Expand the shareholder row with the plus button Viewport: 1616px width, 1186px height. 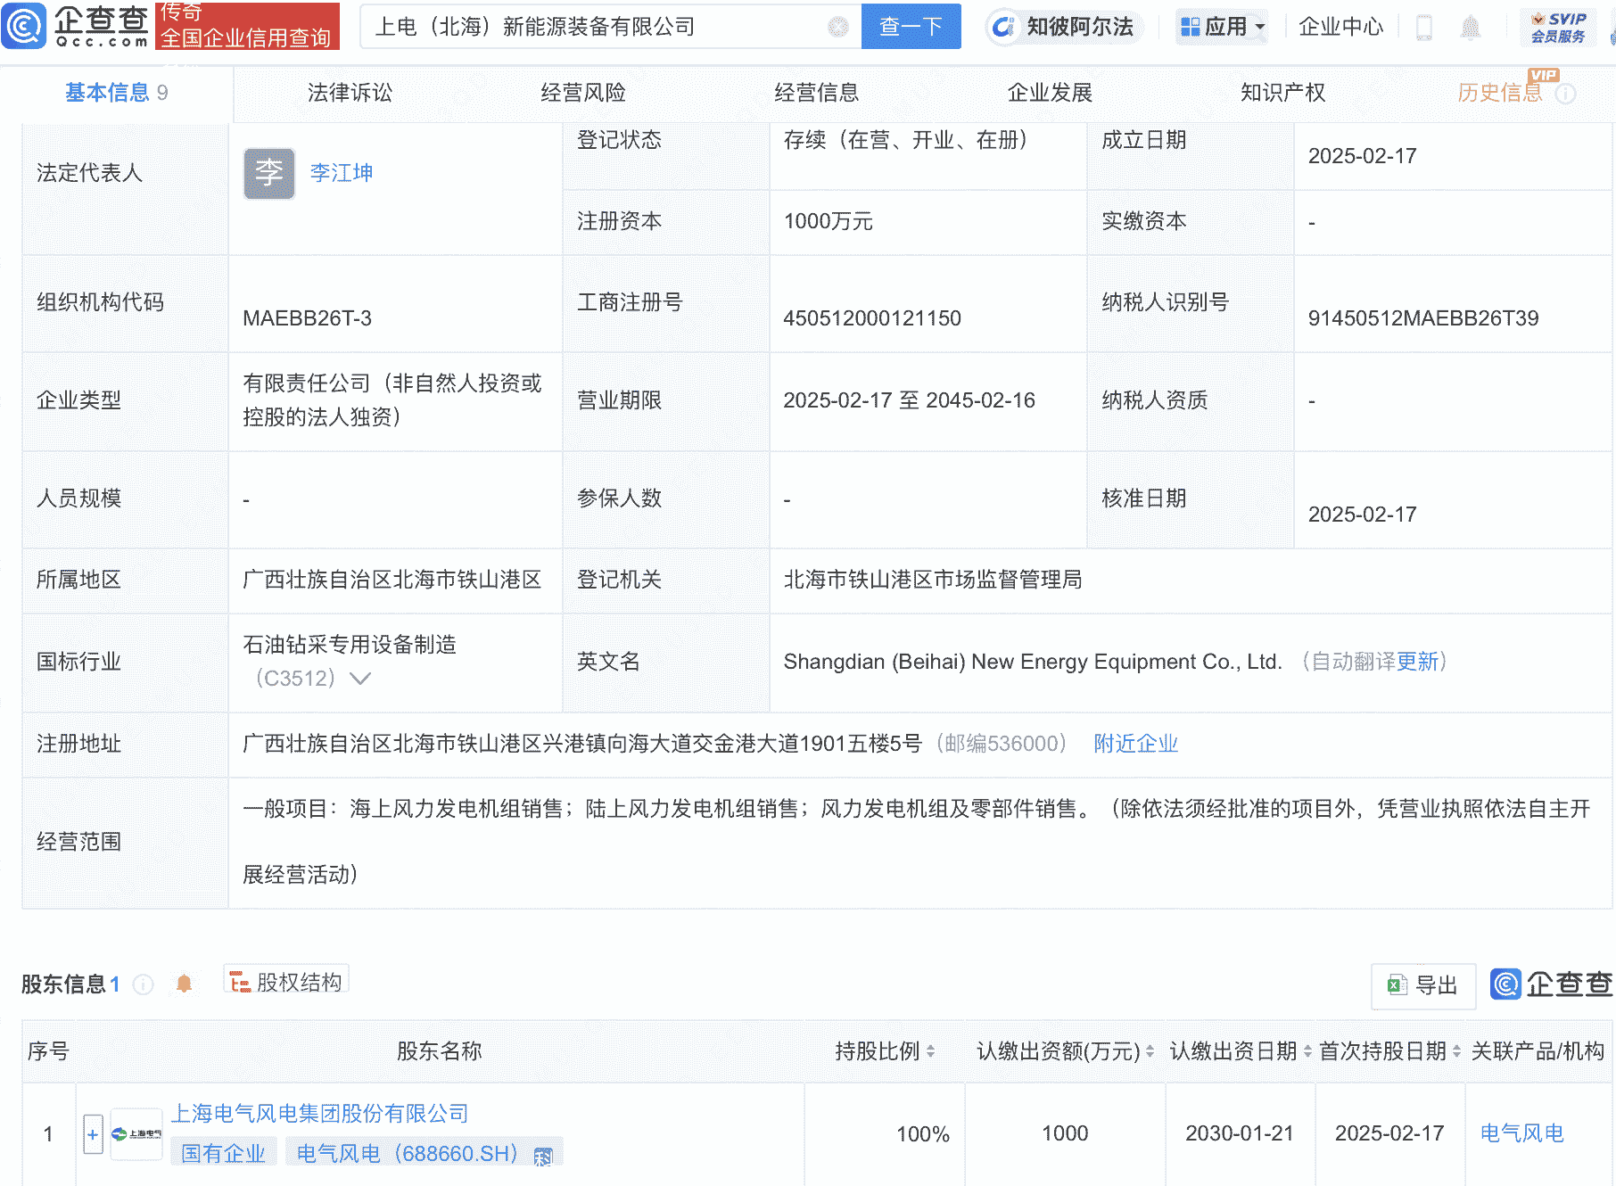94,1133
